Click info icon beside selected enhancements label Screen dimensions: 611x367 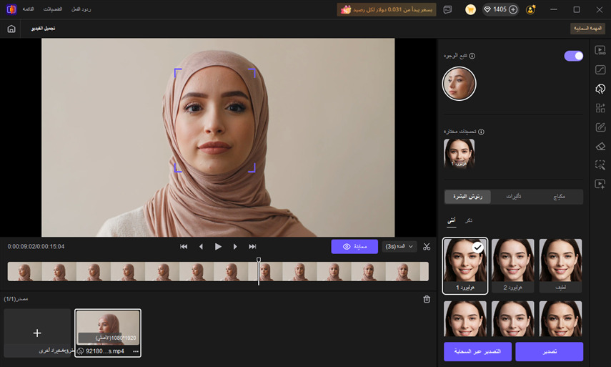click(481, 132)
